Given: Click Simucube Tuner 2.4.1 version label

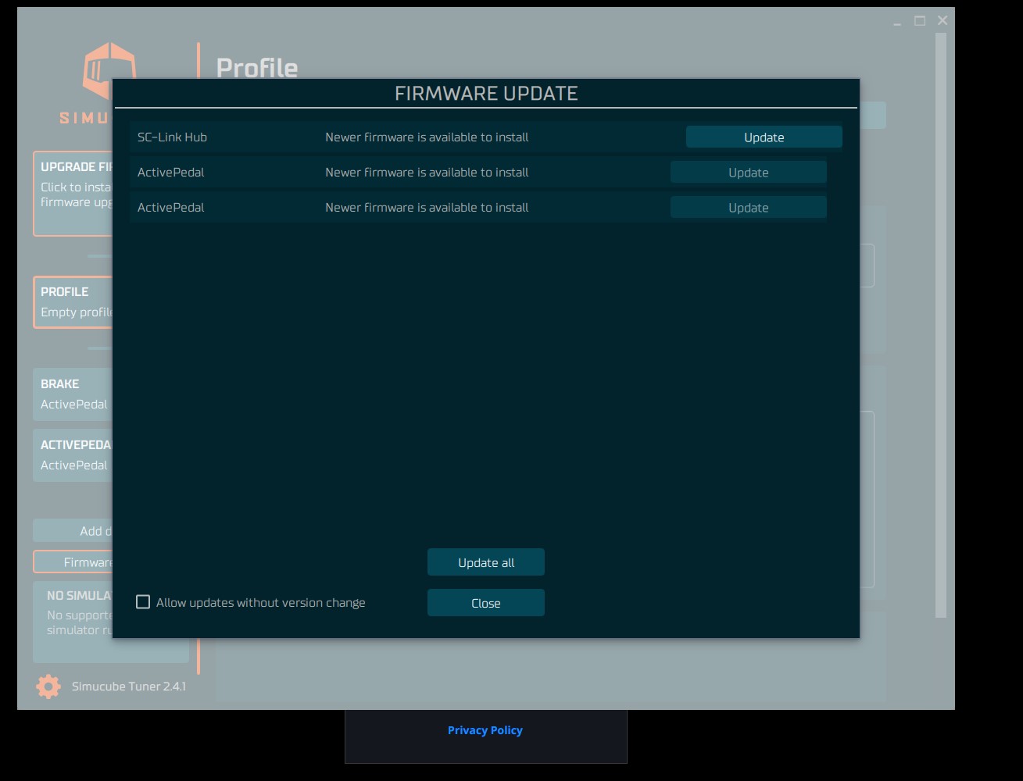Looking at the screenshot, I should click(129, 686).
